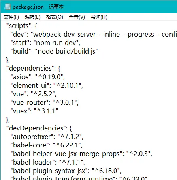Viewport: 177px width, 180px height.
Task: Click the "devDependencies" key line
Action: [39, 128]
